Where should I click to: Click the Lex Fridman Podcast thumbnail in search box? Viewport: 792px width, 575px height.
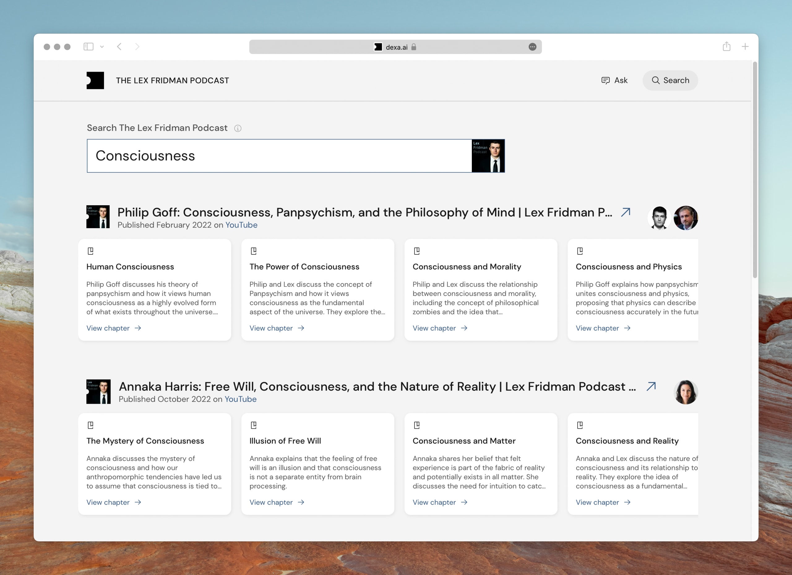point(488,155)
